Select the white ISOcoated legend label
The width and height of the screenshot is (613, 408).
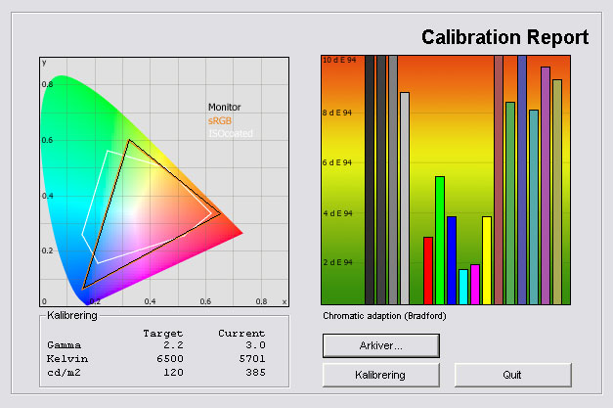point(228,133)
